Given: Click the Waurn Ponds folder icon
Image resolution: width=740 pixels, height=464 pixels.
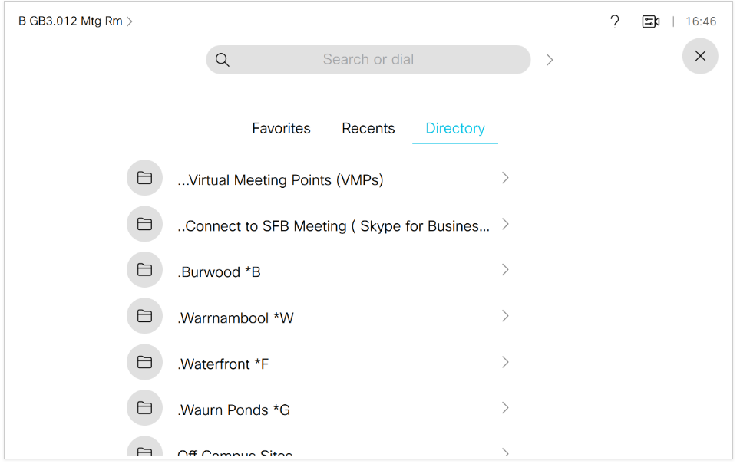Looking at the screenshot, I should (144, 408).
